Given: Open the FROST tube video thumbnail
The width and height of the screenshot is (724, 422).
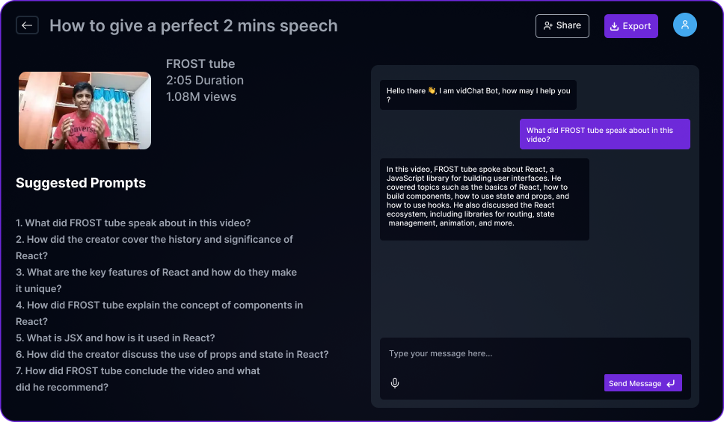Looking at the screenshot, I should [85, 111].
